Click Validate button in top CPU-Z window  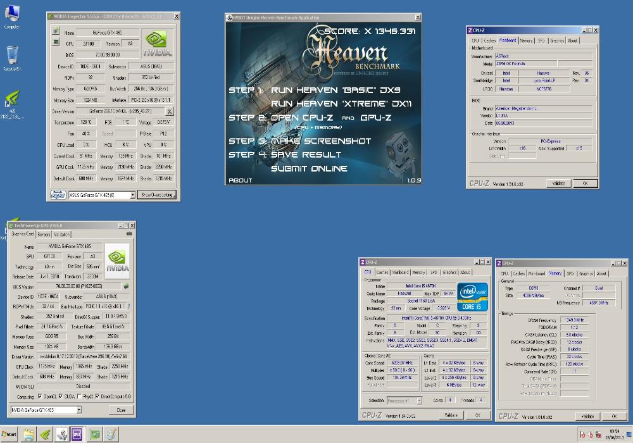(558, 183)
